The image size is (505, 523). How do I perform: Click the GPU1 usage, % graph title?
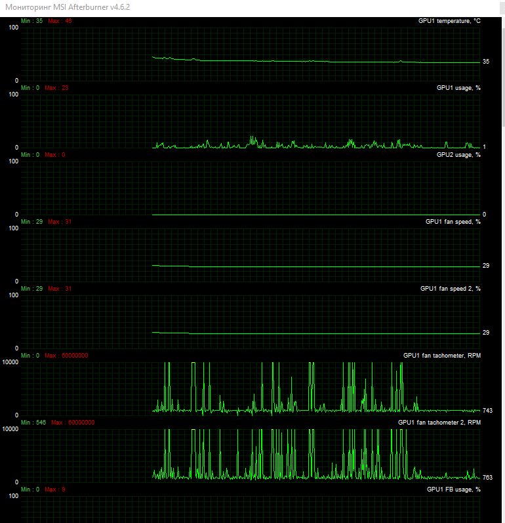click(x=458, y=88)
